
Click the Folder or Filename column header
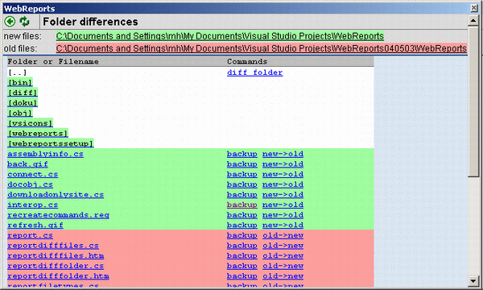pos(53,62)
